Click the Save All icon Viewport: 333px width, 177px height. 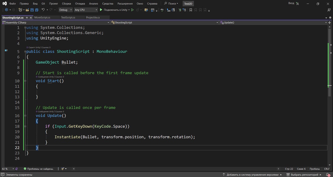37,10
